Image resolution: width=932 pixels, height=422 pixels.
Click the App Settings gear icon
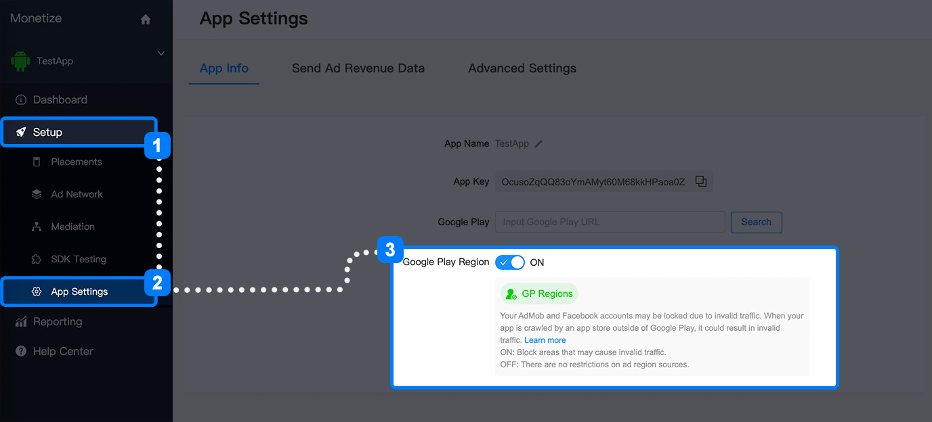[x=37, y=291]
